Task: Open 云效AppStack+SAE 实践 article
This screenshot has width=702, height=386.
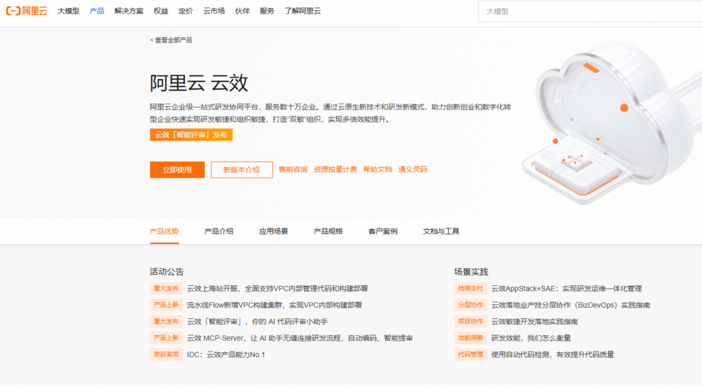Action: [x=567, y=289]
